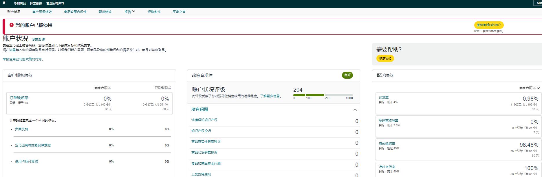
Task: Click 政策合规性 panel heading
Action: click(202, 75)
